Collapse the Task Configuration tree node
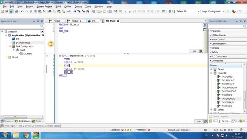The width and height of the screenshot is (247, 139). 10,46
